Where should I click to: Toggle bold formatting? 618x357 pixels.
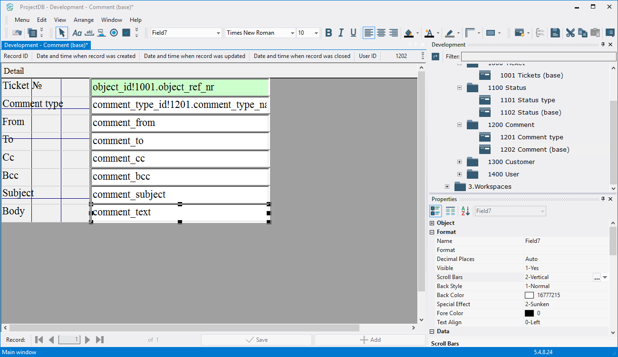pyautogui.click(x=328, y=33)
